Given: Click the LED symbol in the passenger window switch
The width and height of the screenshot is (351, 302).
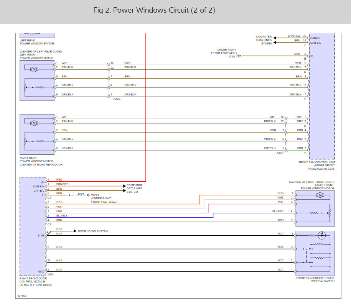Looking at the screenshot, I should click(323, 236).
